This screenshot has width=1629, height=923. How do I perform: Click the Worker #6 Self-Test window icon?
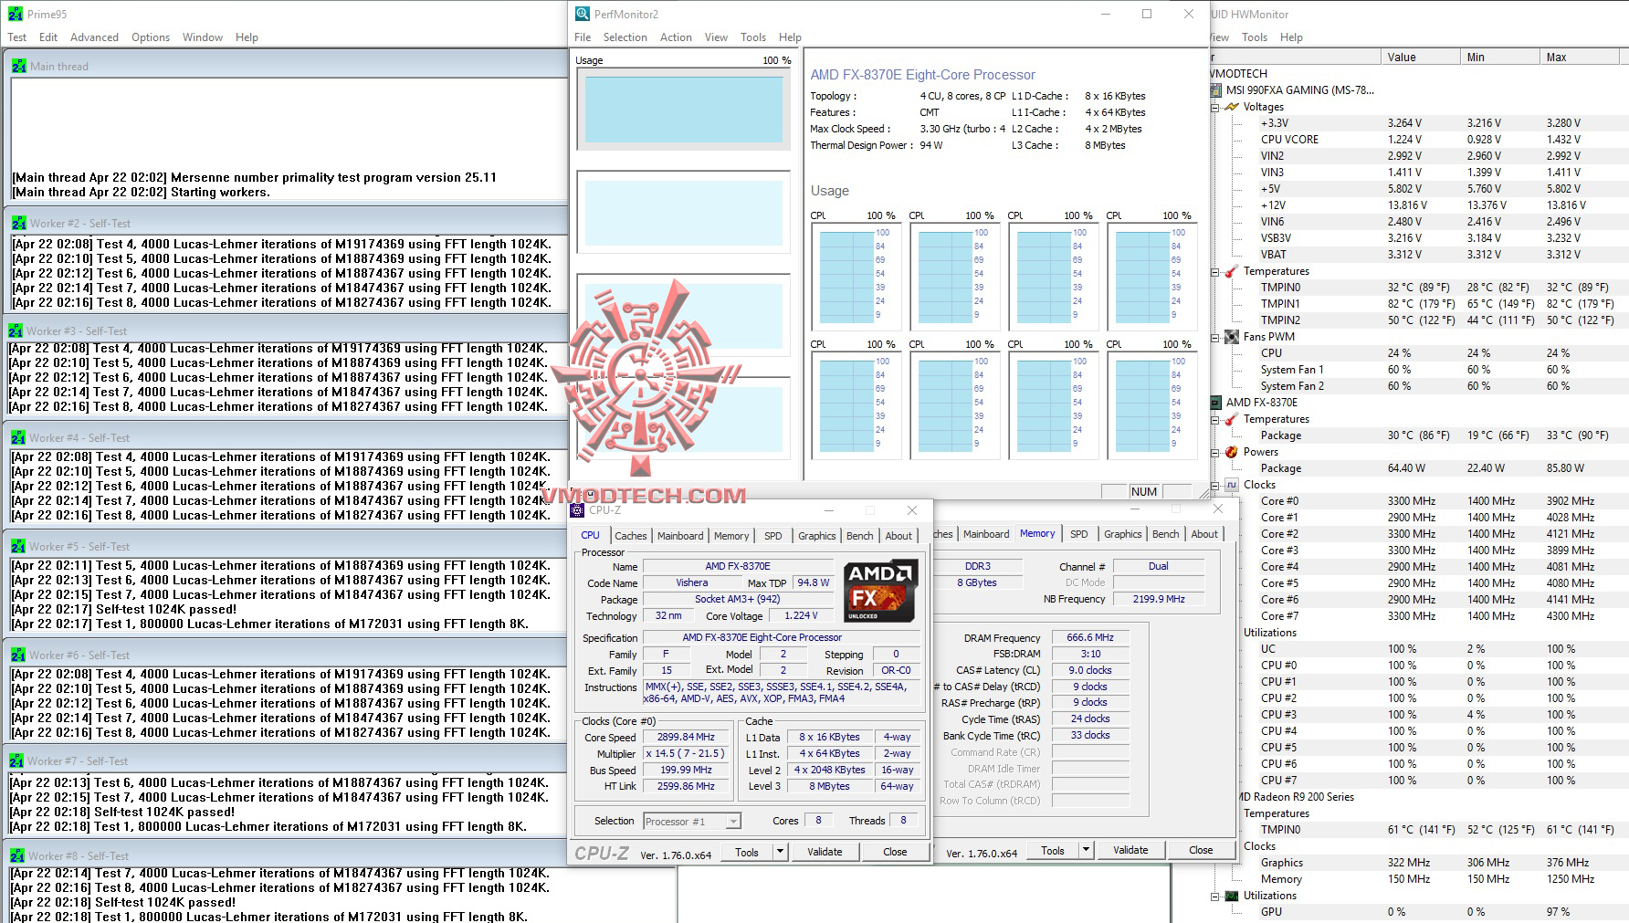[18, 655]
